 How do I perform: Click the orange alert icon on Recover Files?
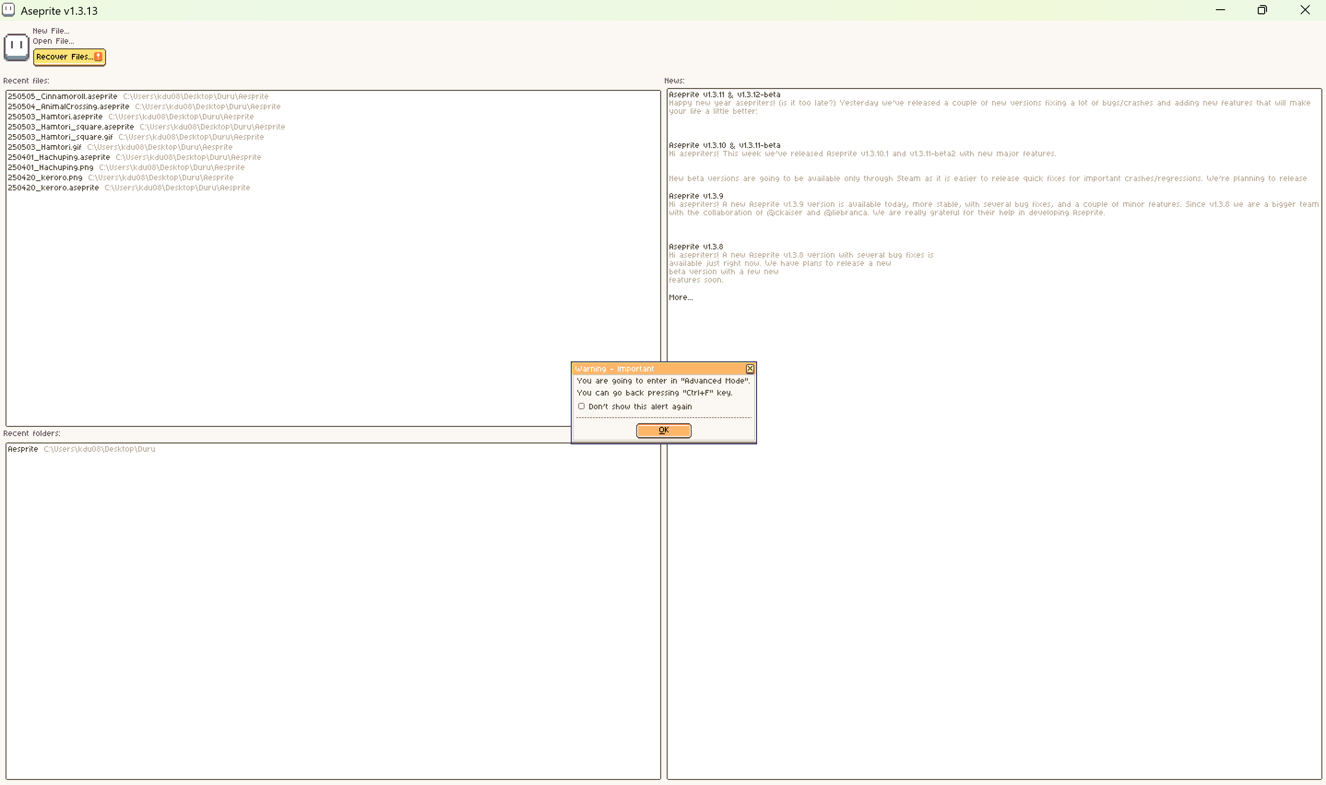coord(98,57)
